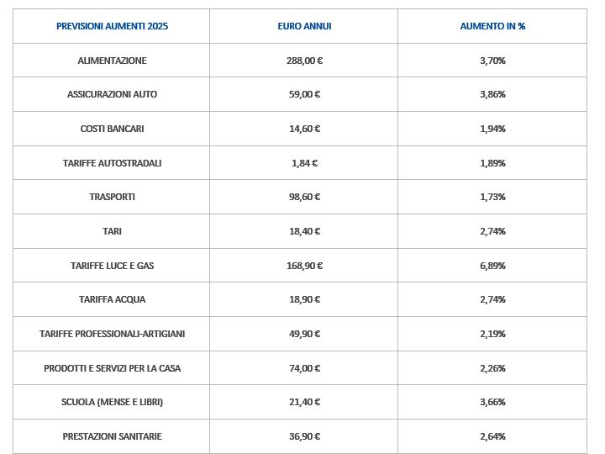Click the PREVISIONI AUMENTI 2025 header cell
The height and width of the screenshot is (454, 605).
pyautogui.click(x=112, y=26)
